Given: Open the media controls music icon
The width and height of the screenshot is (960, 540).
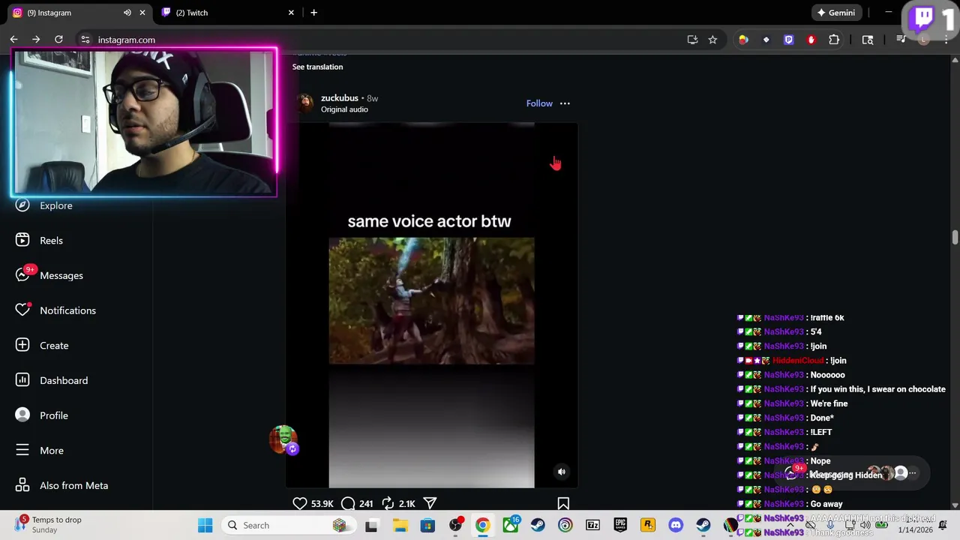Looking at the screenshot, I should [901, 40].
